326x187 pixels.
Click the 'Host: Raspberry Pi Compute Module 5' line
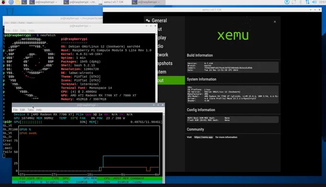coord(106,50)
